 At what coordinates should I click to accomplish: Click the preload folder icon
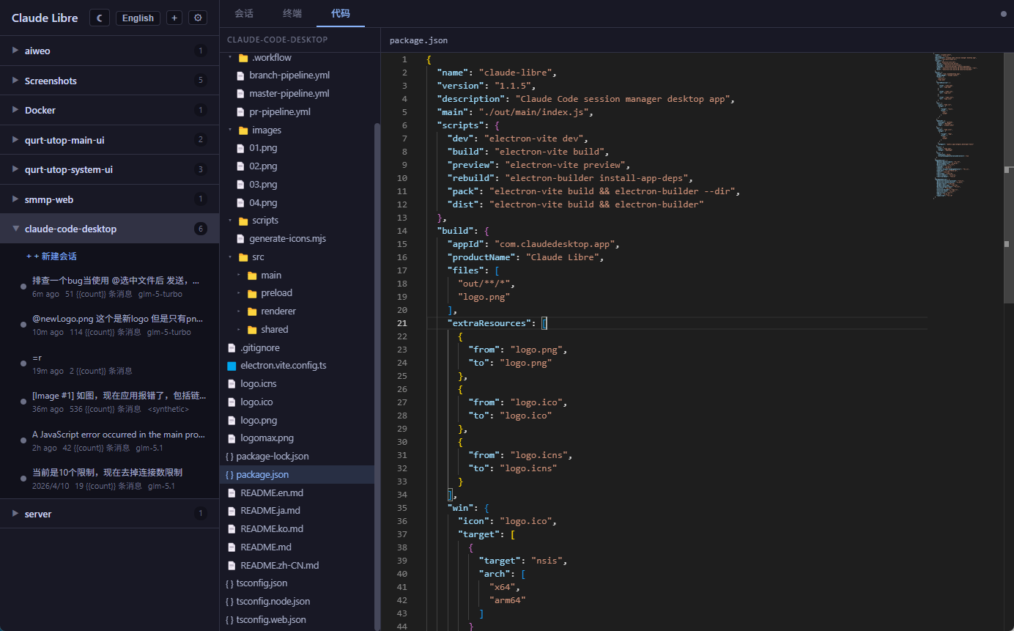[x=252, y=293]
